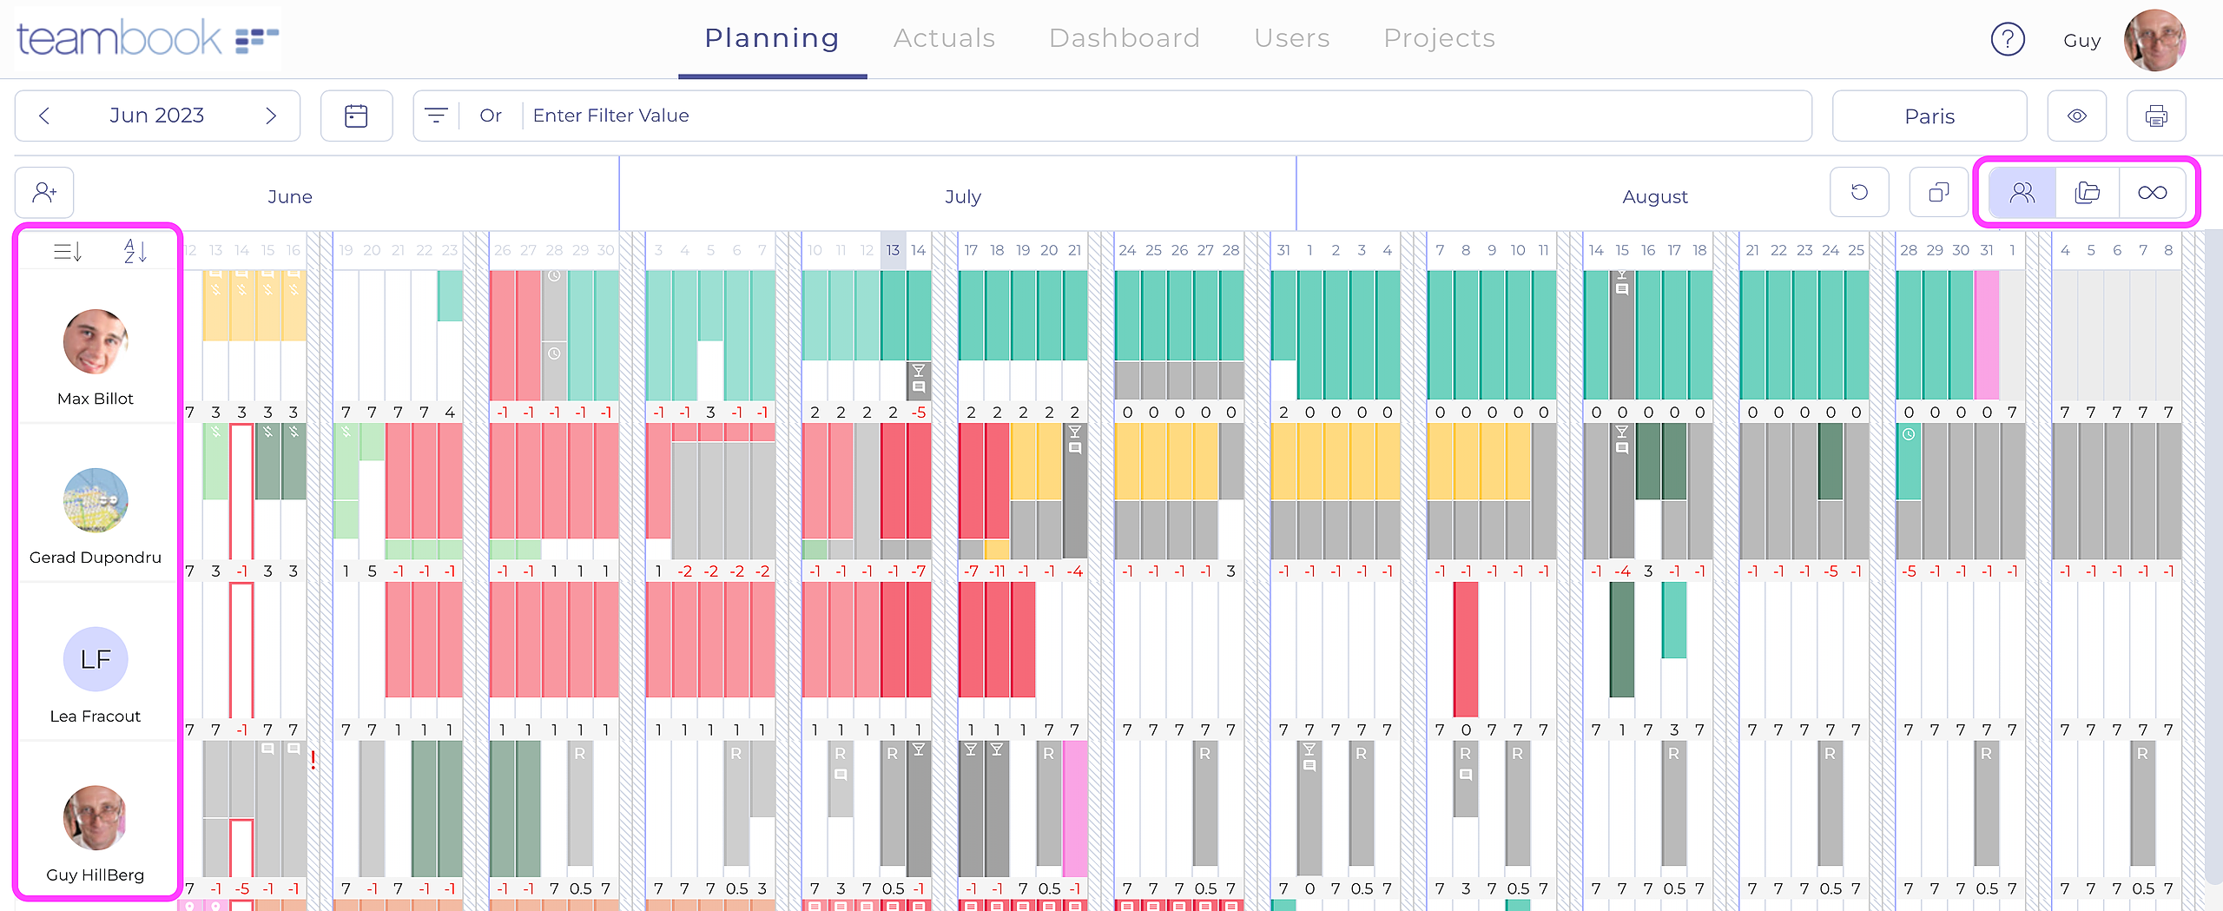The width and height of the screenshot is (2223, 911).
Task: Click the filter icon next to Or
Action: (437, 115)
